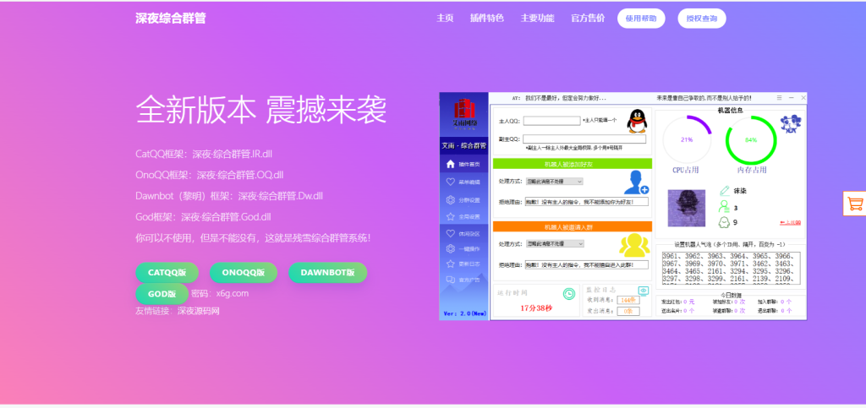Click the God框架 dll line

click(203, 217)
